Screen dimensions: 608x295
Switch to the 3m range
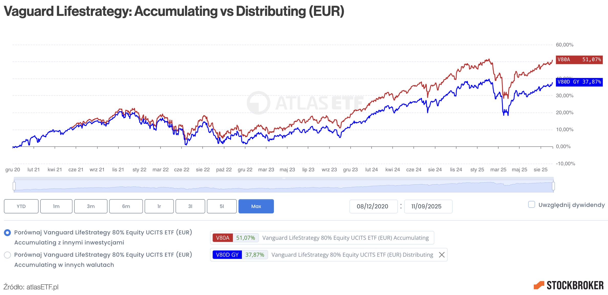91,206
